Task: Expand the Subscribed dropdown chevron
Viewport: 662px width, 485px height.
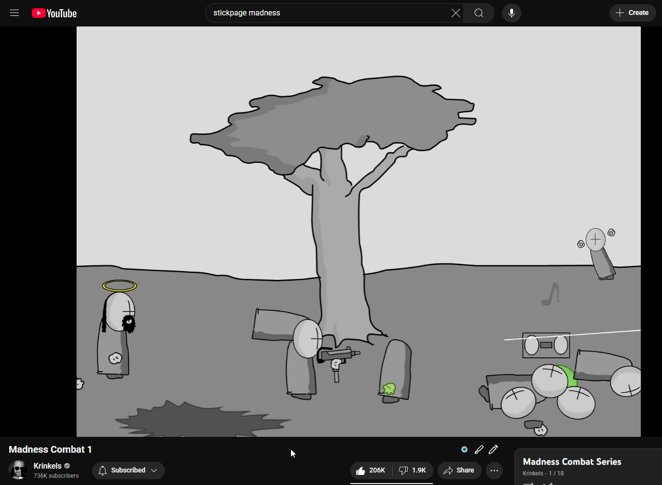Action: 154,471
